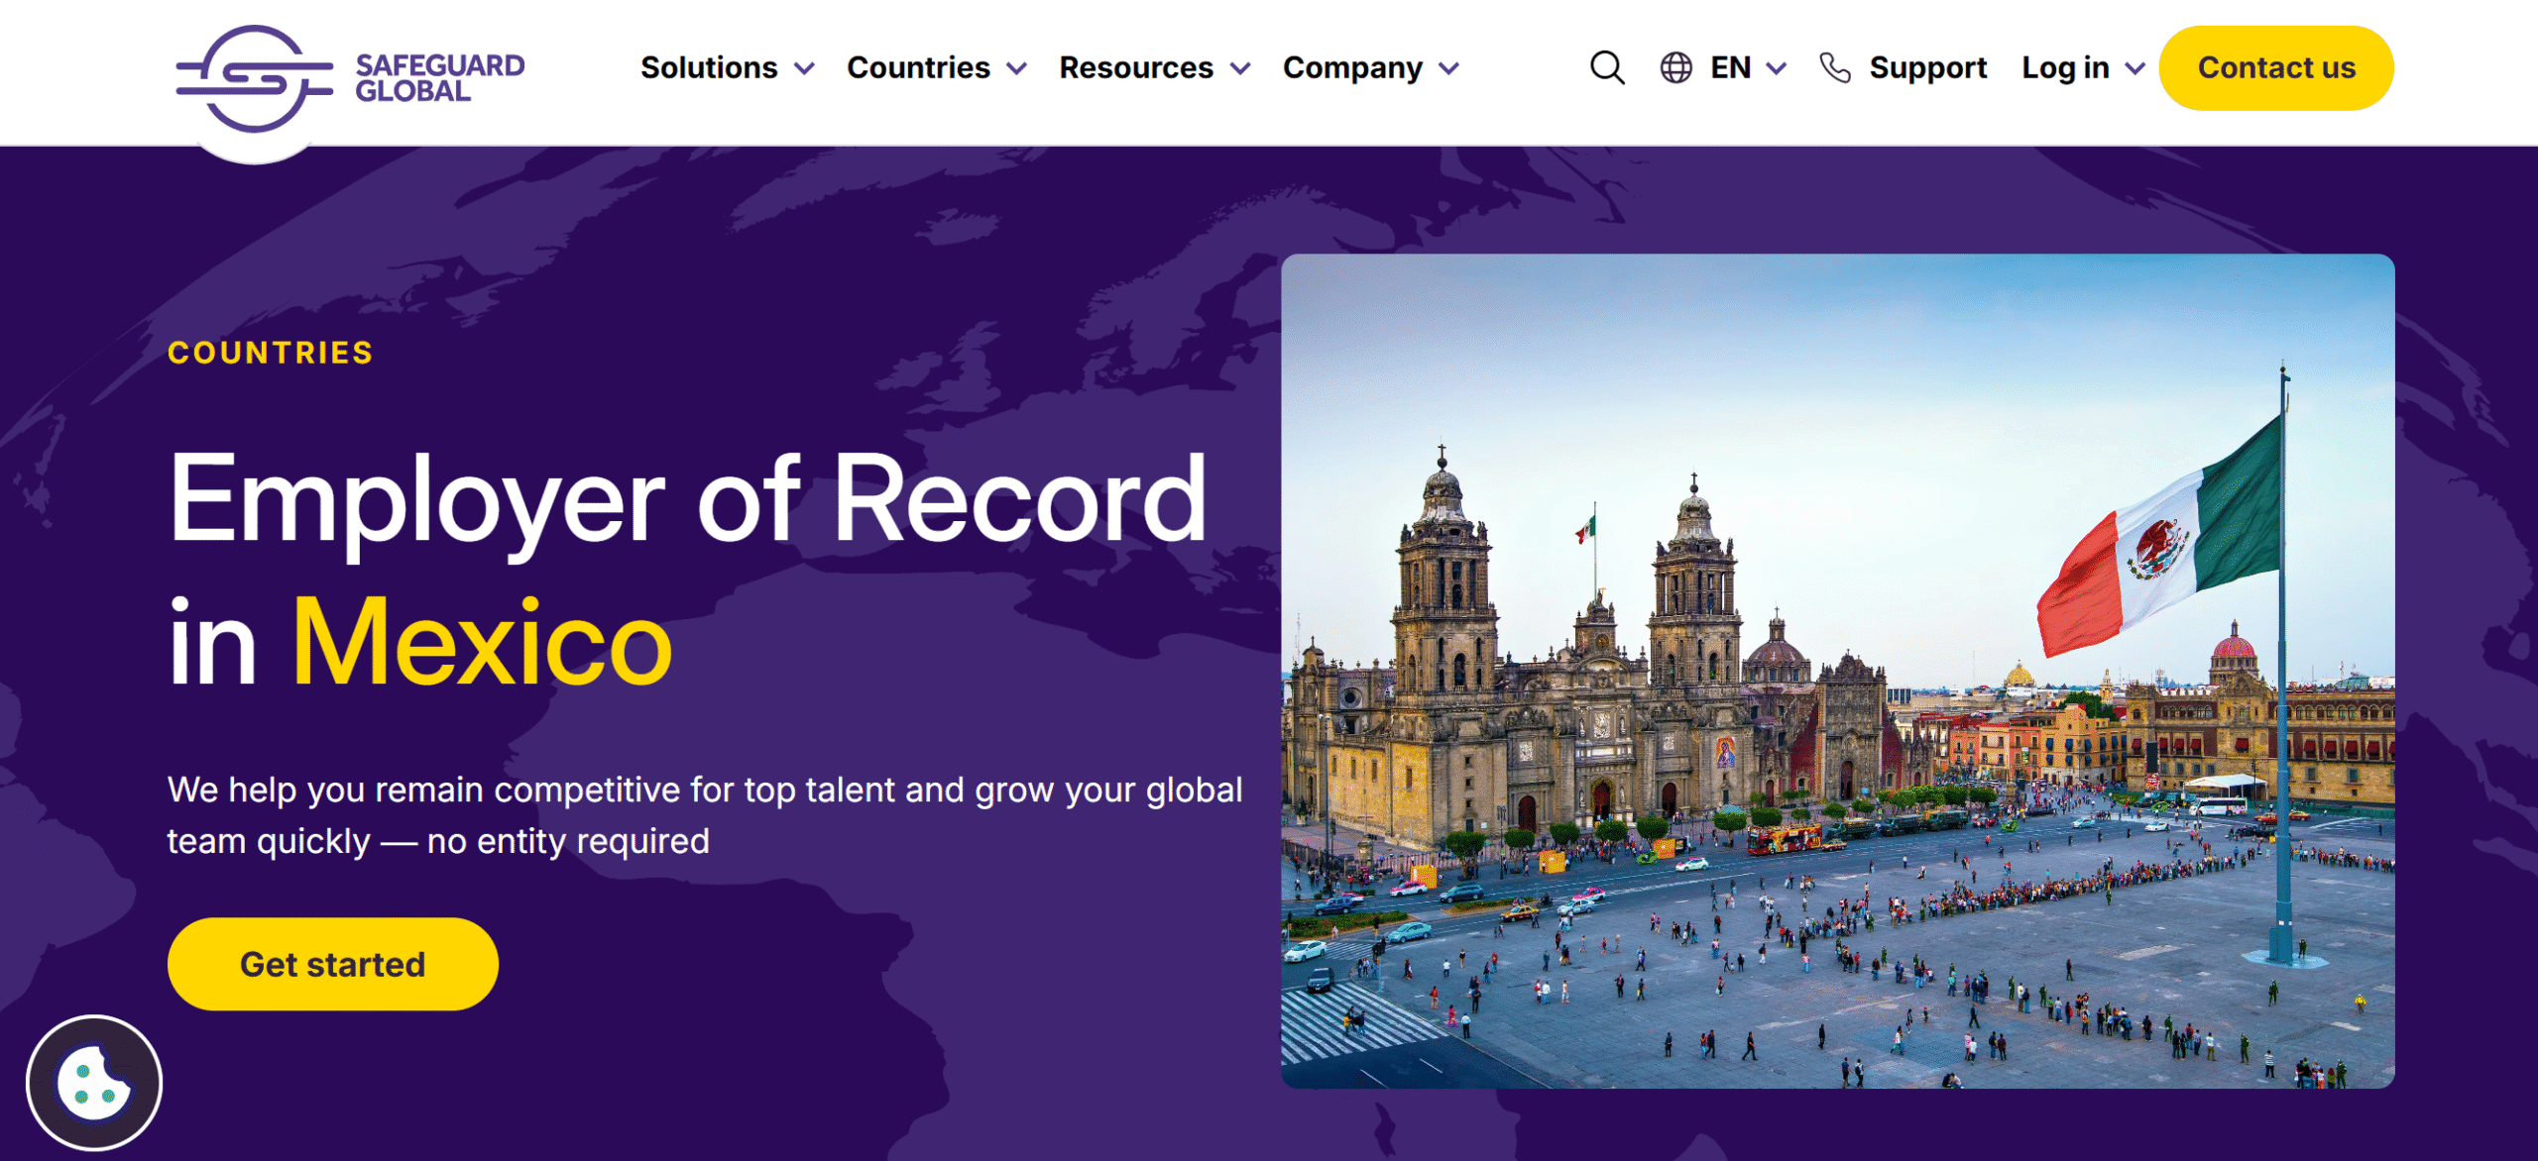Click the Safeguard Global circular logo
The width and height of the screenshot is (2538, 1161).
(255, 78)
